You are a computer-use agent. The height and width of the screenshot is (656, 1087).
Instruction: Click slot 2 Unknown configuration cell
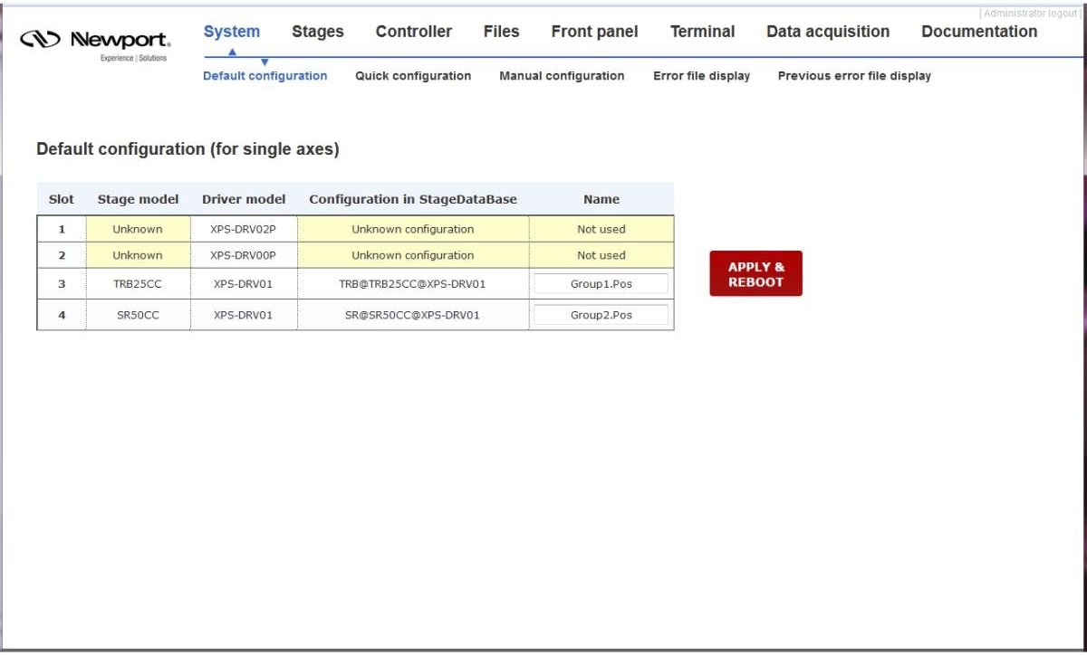[413, 255]
